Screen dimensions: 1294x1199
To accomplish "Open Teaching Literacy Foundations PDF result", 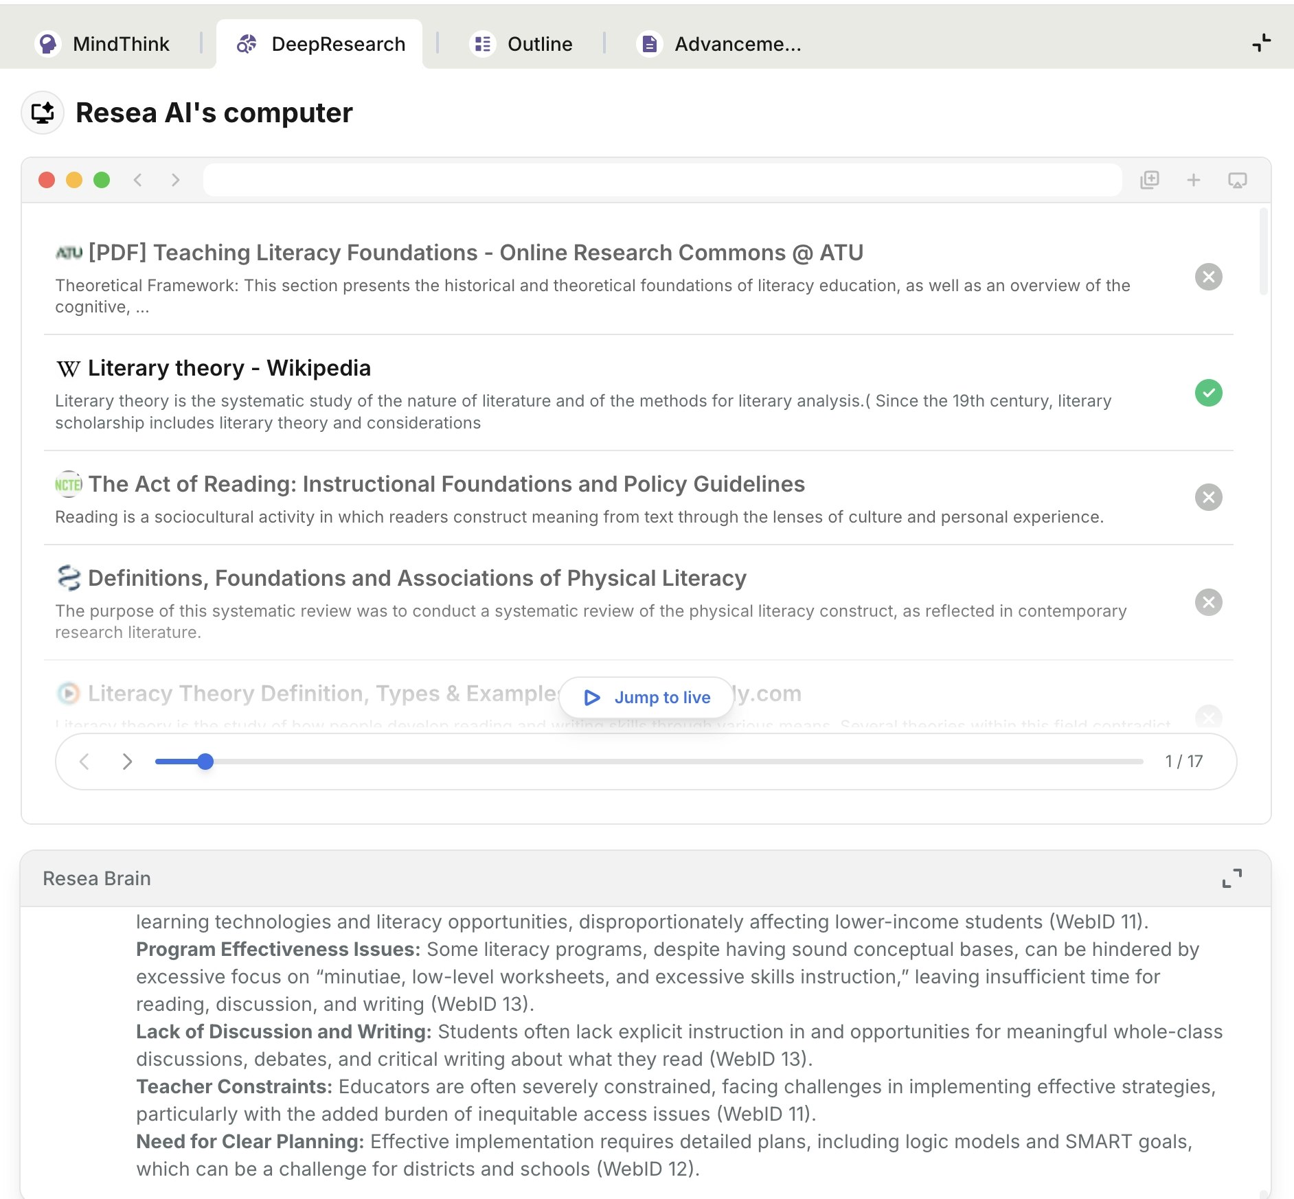I will tap(476, 253).
